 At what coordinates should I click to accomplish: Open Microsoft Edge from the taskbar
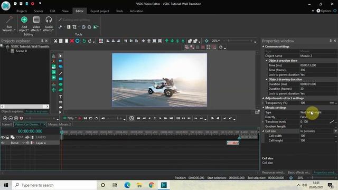click(x=127, y=185)
